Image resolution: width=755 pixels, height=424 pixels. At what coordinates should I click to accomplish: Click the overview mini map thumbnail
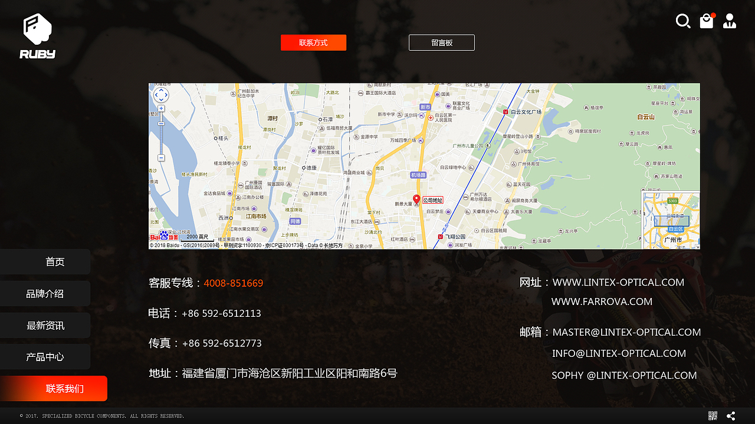click(671, 220)
